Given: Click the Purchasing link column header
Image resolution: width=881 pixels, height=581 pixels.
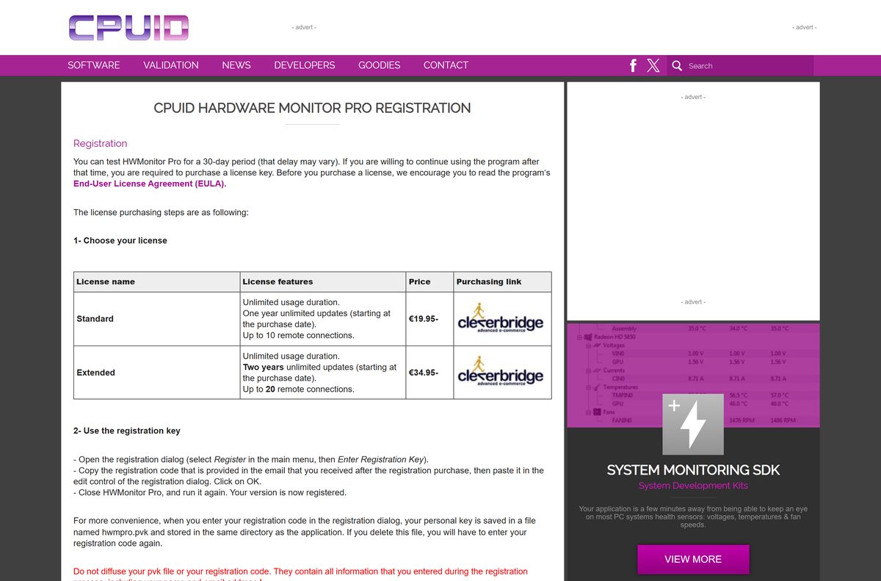Looking at the screenshot, I should [502, 282].
